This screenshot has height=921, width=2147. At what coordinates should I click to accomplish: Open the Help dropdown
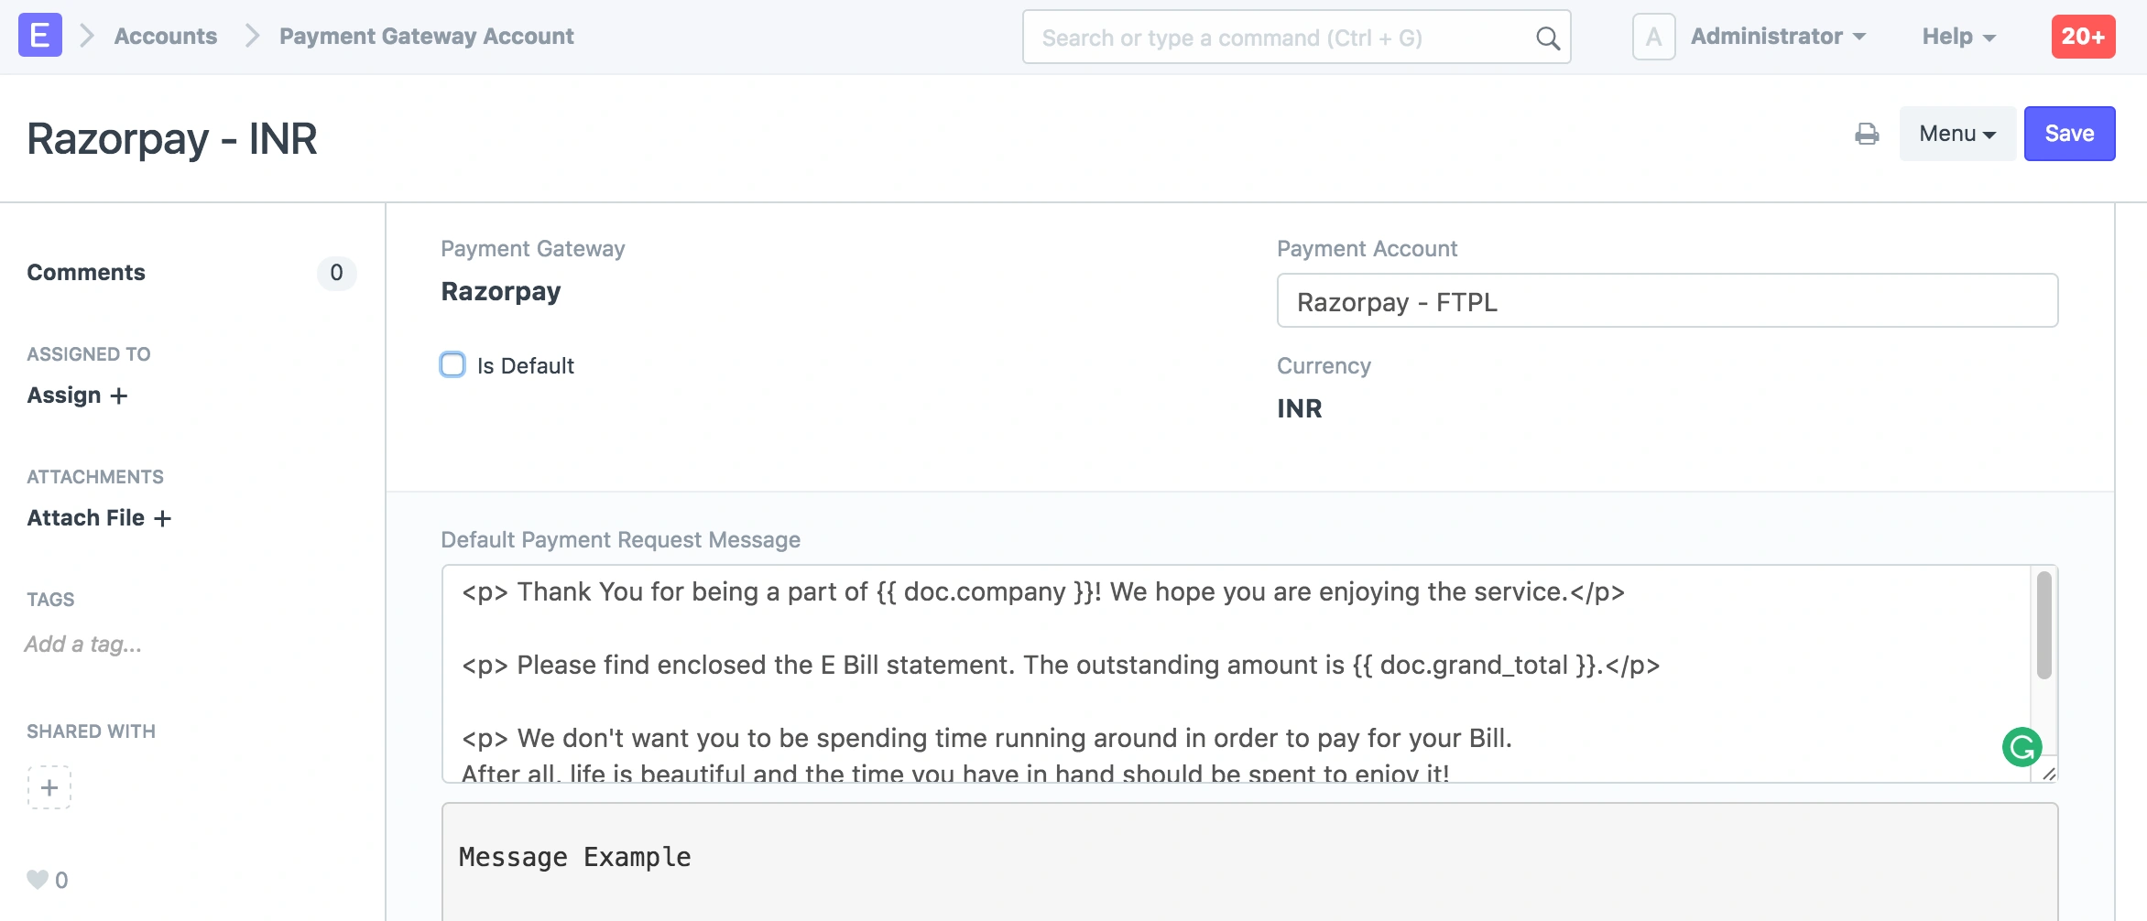[x=1957, y=37]
